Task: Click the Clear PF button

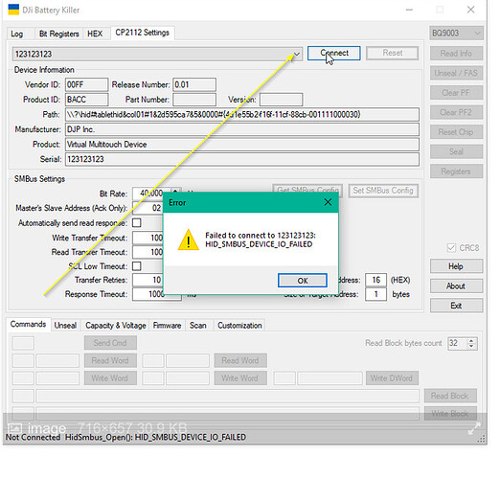Action: click(456, 93)
